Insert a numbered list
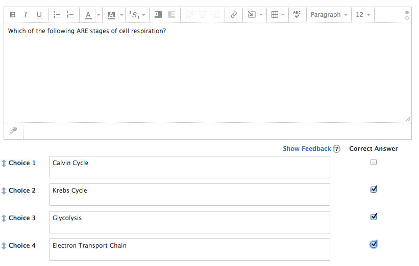Screen dimensions: 419x266 click(x=70, y=15)
